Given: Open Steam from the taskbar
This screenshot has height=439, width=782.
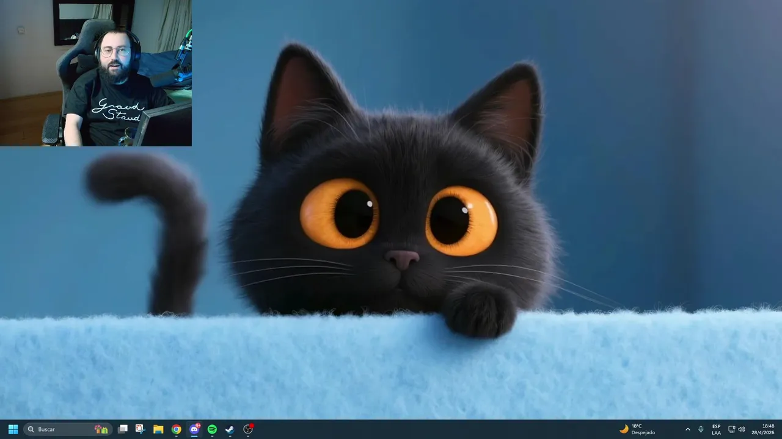Looking at the screenshot, I should pos(230,429).
